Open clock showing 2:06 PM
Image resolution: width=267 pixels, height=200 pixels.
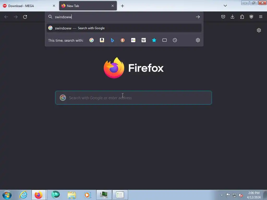coord(254,195)
